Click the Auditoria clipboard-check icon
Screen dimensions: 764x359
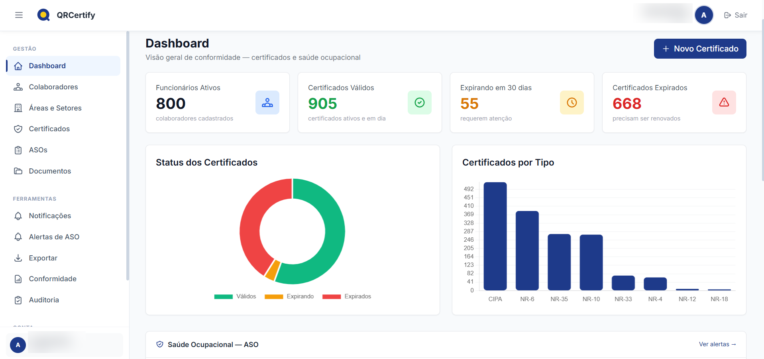[x=18, y=300]
